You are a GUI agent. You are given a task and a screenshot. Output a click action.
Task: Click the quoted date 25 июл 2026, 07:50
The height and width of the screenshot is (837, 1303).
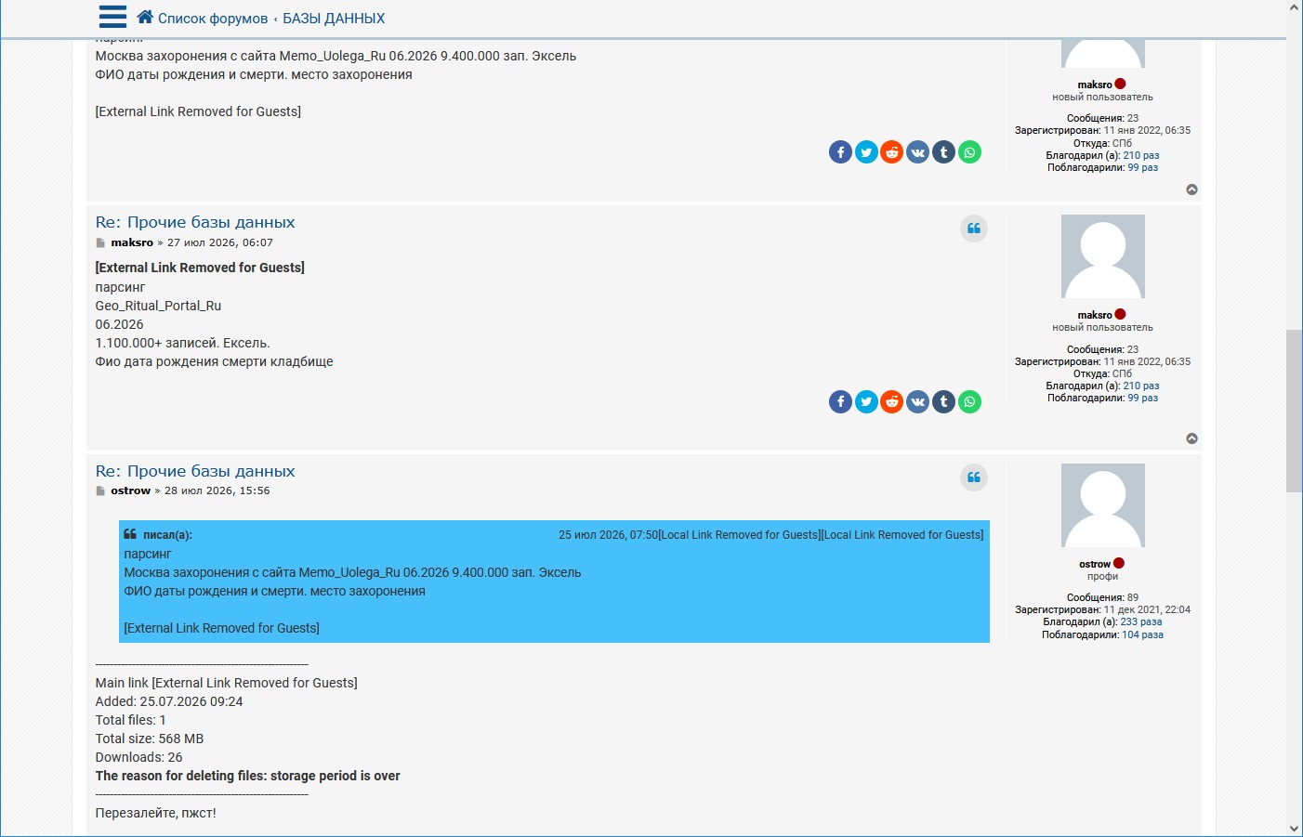point(608,535)
